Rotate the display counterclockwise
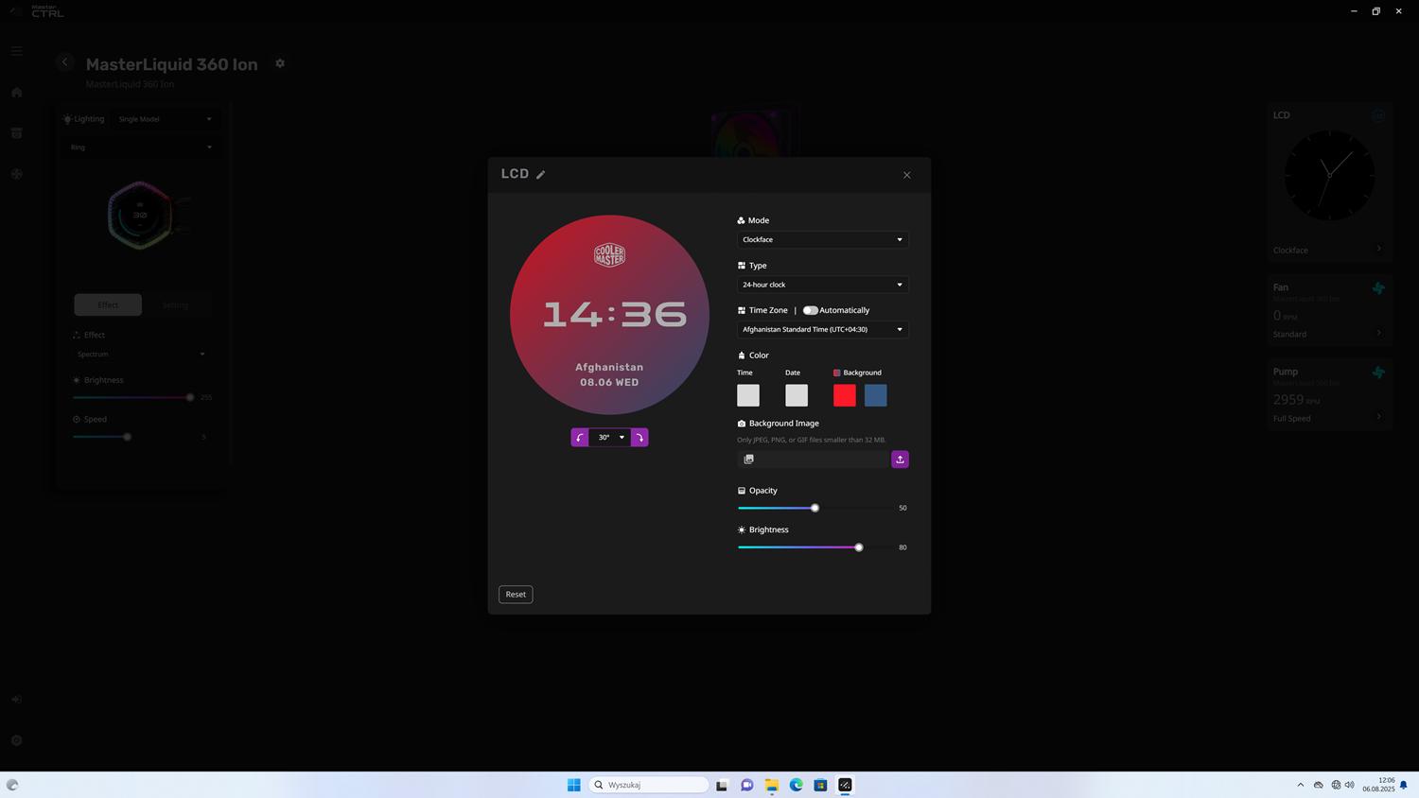The width and height of the screenshot is (1419, 798). pyautogui.click(x=580, y=438)
